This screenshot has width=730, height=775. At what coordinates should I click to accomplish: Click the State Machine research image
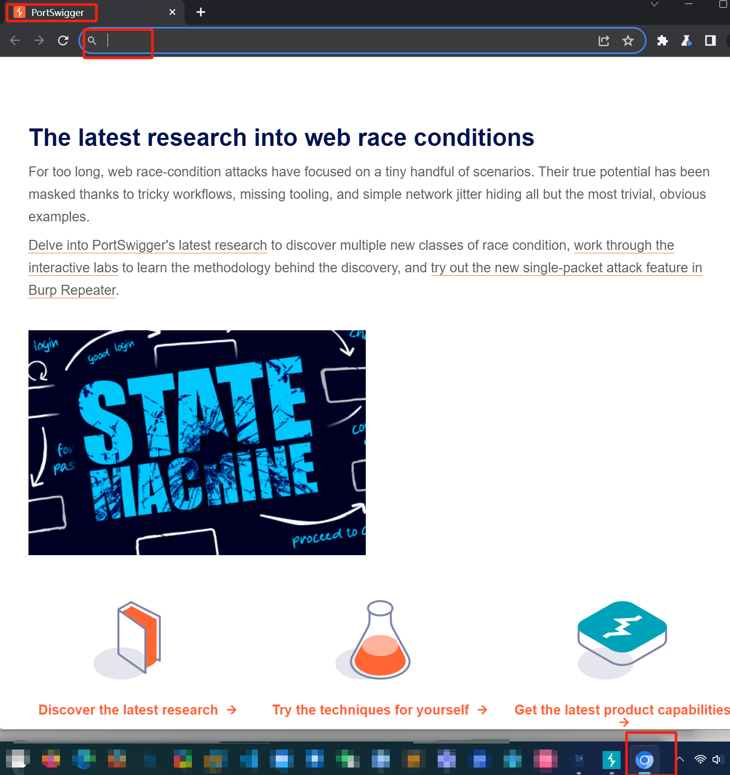[x=197, y=442]
